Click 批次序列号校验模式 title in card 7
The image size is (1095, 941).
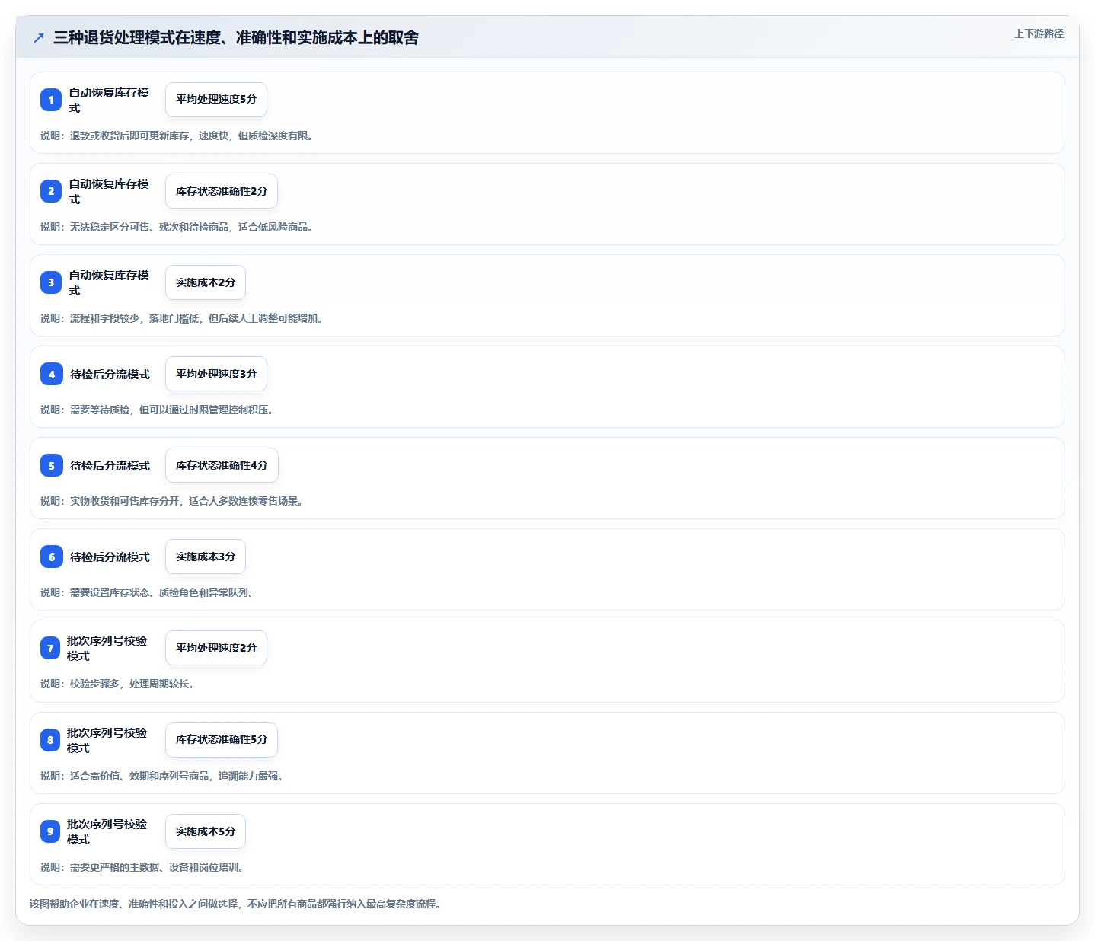coord(107,648)
